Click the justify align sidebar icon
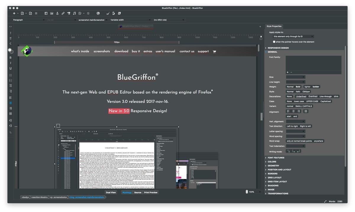The image size is (355, 212). pos(11,114)
